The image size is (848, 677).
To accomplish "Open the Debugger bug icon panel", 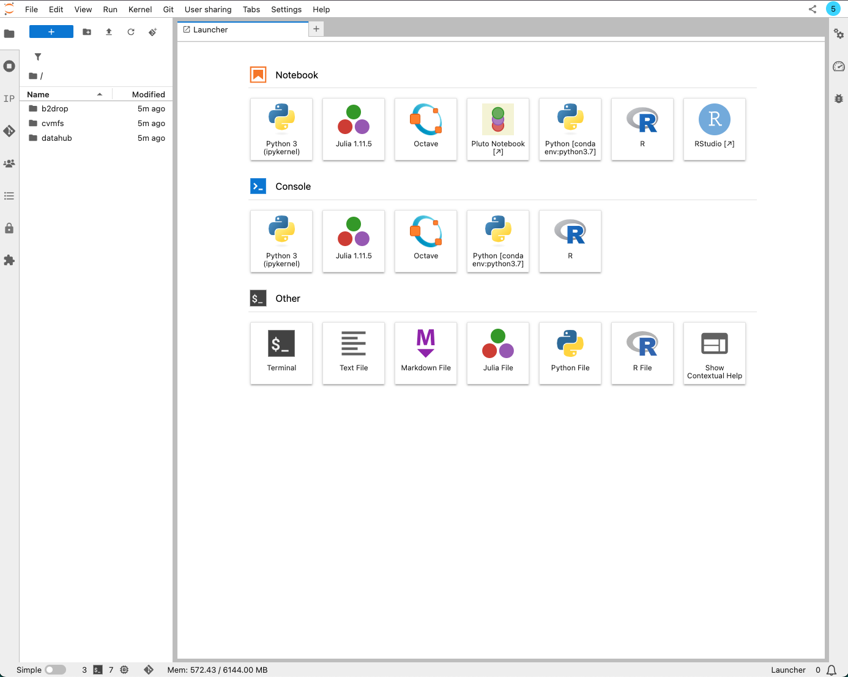I will (839, 99).
